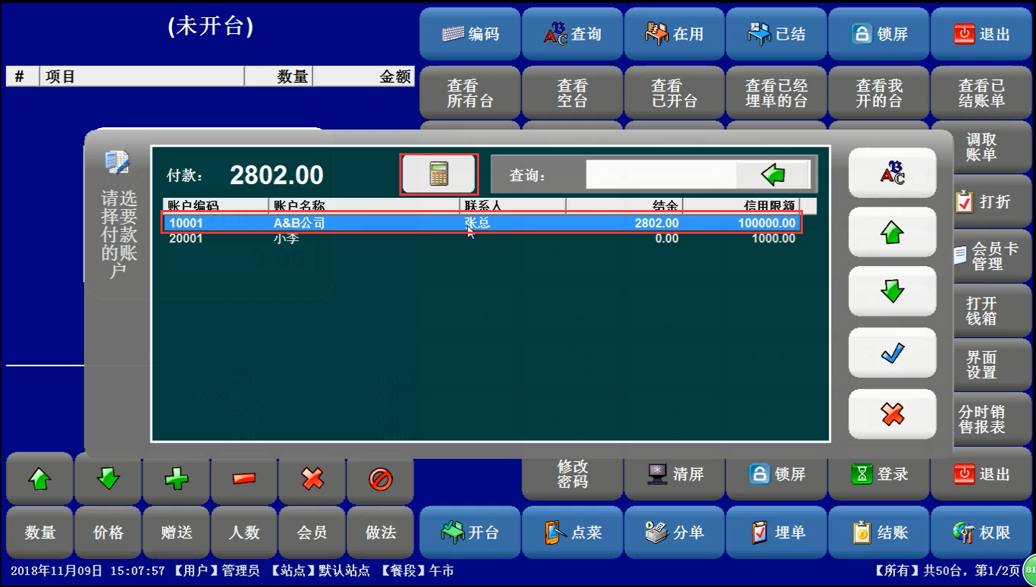Confirm account with blue checkmark button
The width and height of the screenshot is (1036, 587).
click(892, 352)
